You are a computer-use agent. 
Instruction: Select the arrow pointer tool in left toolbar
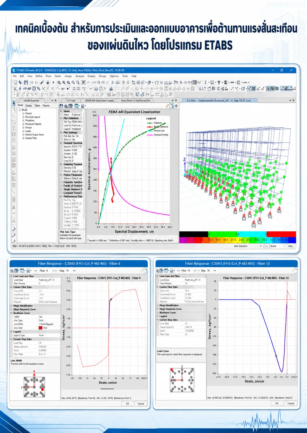14,103
